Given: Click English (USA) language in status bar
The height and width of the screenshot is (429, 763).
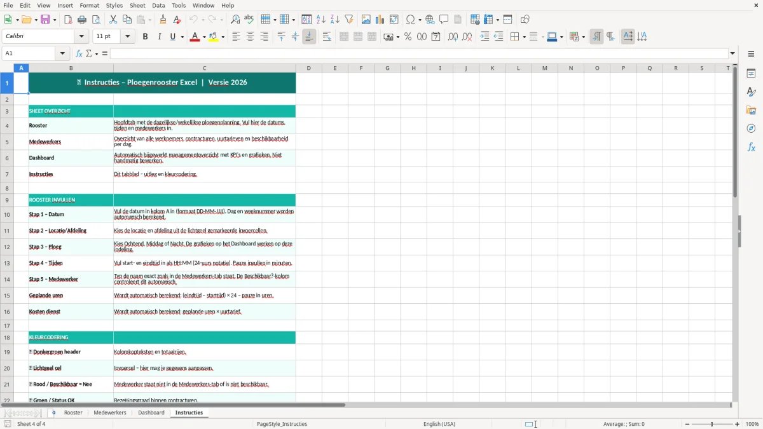Looking at the screenshot, I should (x=439, y=424).
